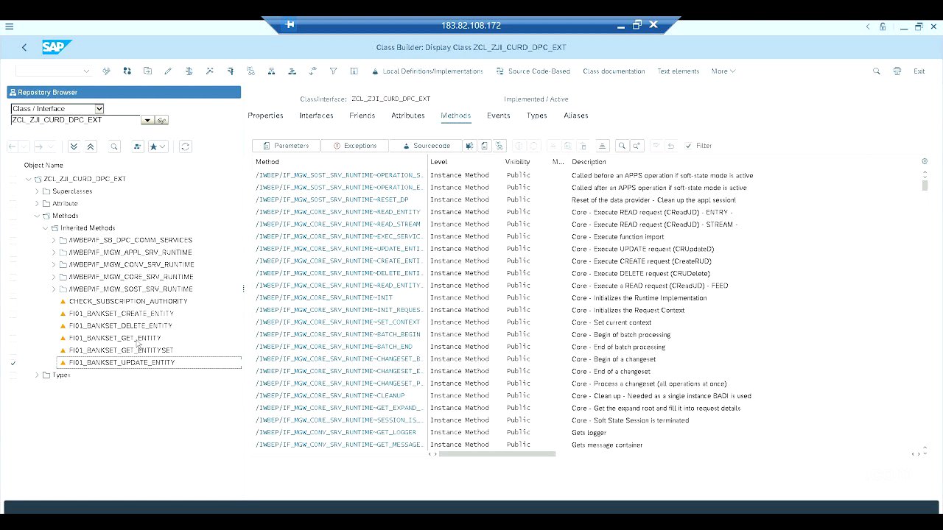
Task: Expand the Superclasses node in the tree
Action: (x=37, y=191)
